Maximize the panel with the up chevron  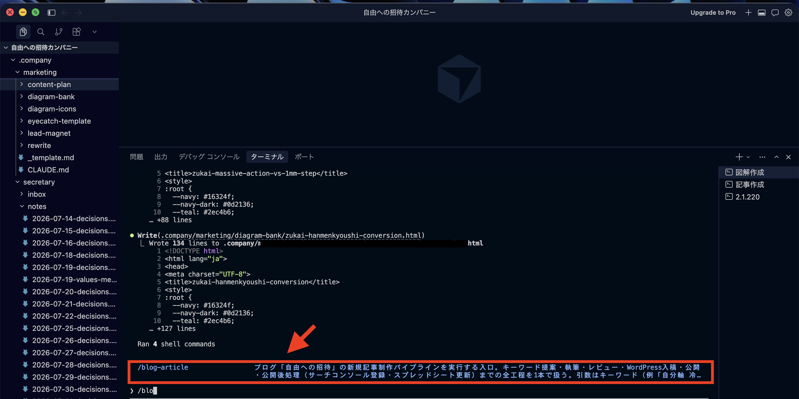click(x=776, y=157)
